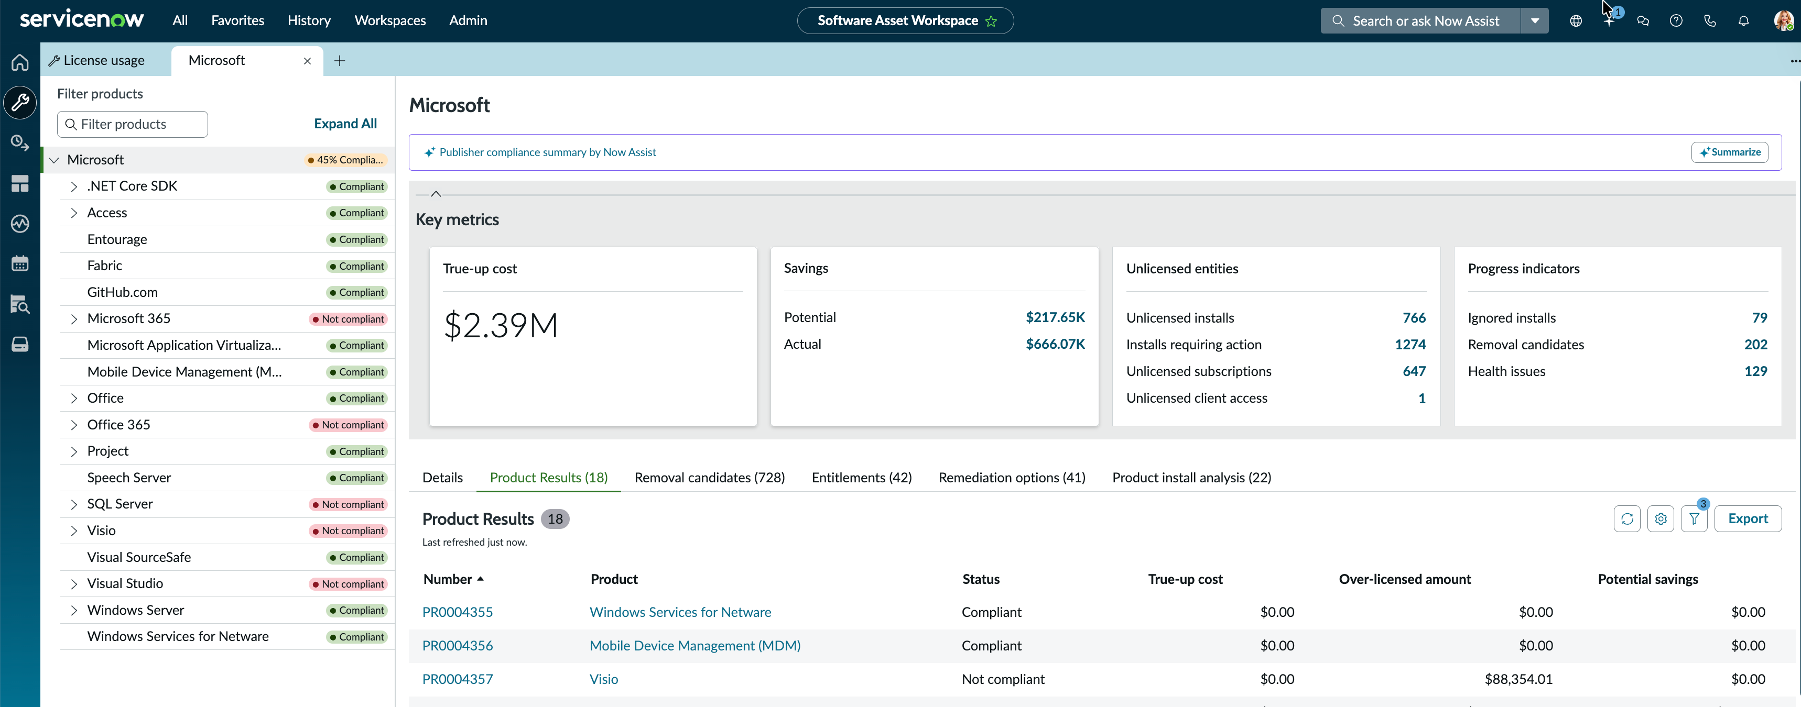Refresh the Product Results list
The width and height of the screenshot is (1801, 707).
(x=1627, y=519)
